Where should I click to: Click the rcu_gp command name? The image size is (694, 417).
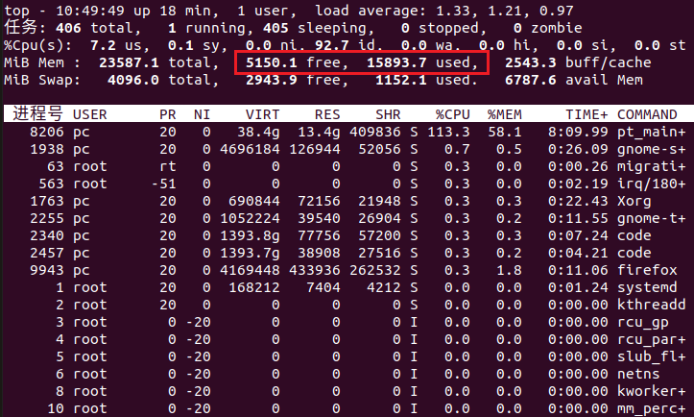point(643,322)
